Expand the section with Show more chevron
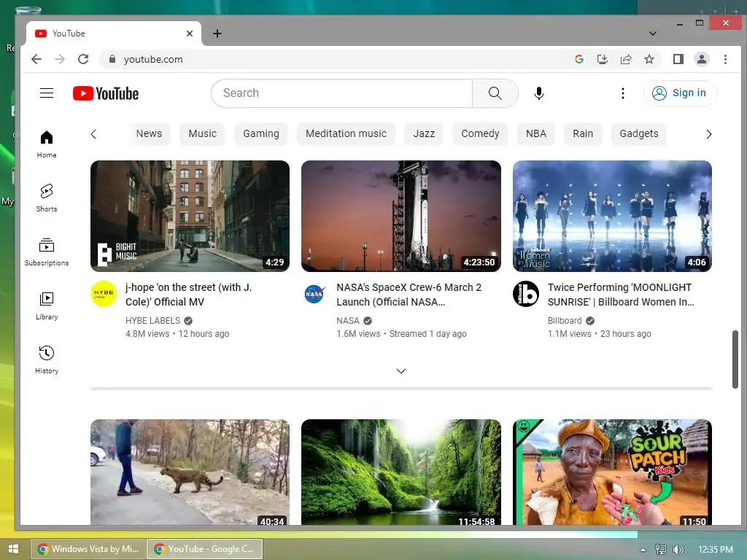This screenshot has height=560, width=747. [401, 371]
